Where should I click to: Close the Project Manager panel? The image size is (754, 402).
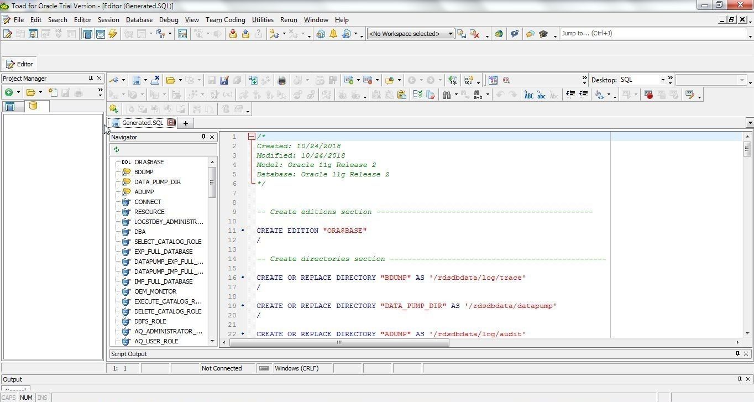tap(99, 79)
